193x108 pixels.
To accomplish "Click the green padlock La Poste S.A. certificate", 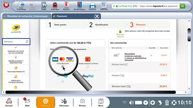I will click(x=127, y=6).
